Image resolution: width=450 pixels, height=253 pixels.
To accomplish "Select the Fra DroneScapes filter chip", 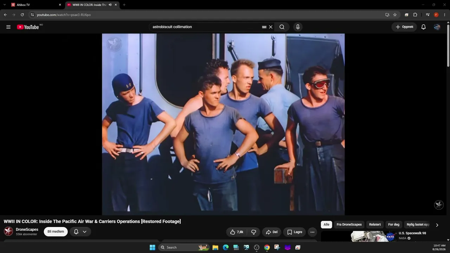I will point(349,225).
